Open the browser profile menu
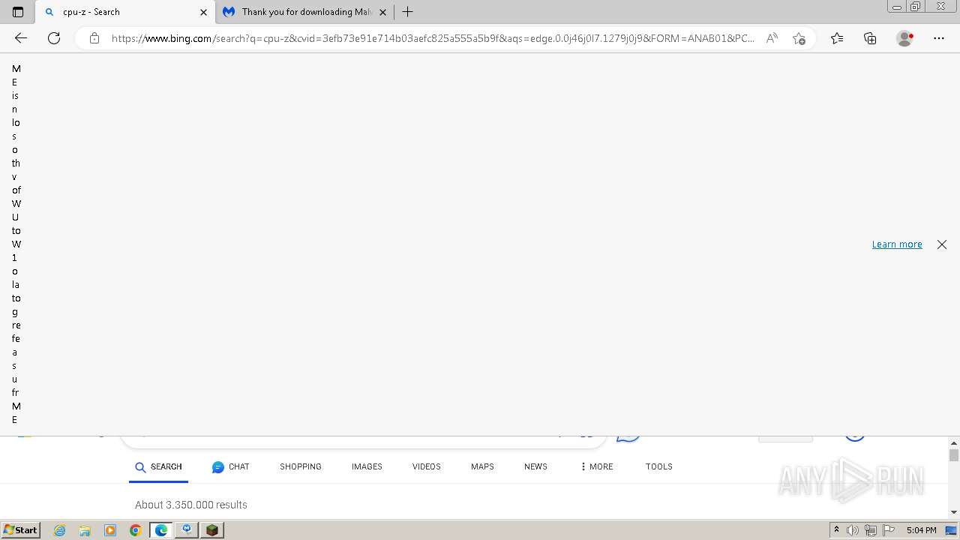This screenshot has height=540, width=960. pos(904,38)
